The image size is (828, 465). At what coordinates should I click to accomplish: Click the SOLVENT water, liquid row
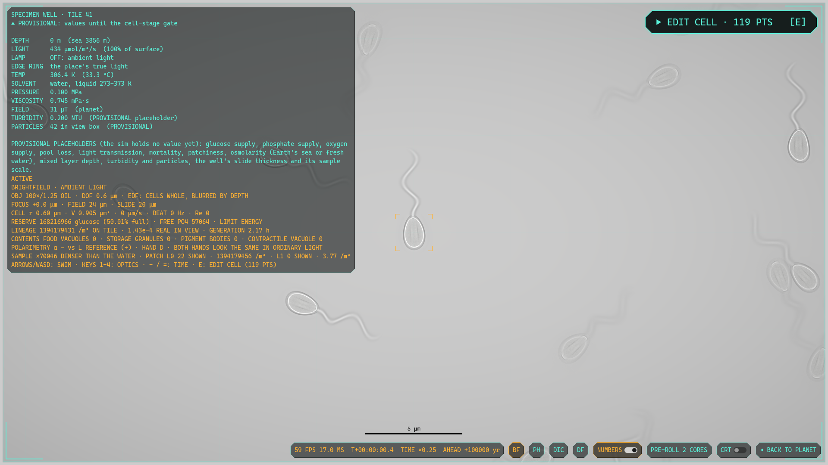(x=71, y=84)
